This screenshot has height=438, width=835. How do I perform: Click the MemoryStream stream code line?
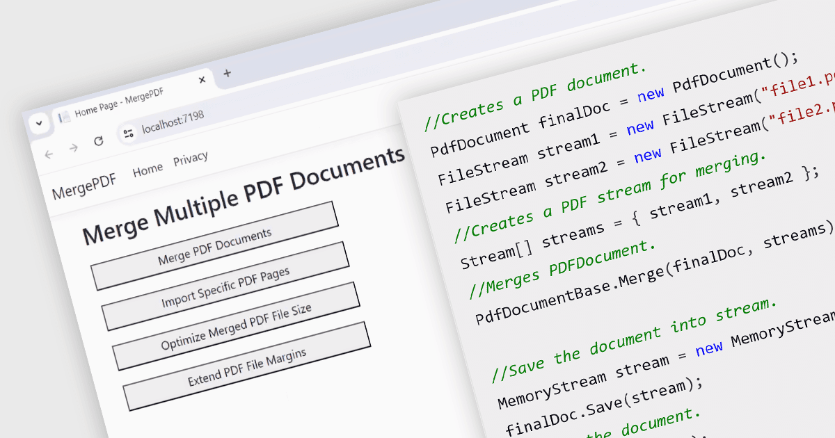666,361
